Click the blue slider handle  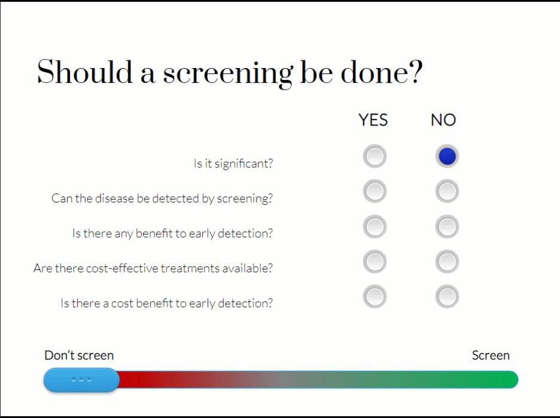point(81,380)
